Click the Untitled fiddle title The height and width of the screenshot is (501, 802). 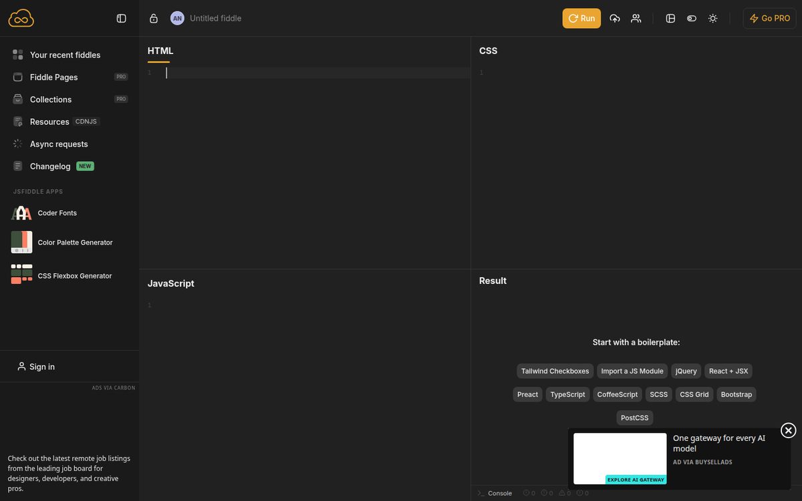tap(215, 19)
